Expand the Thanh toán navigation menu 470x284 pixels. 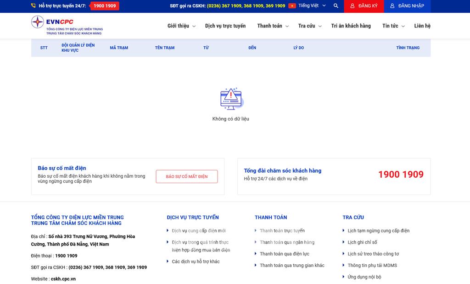click(x=273, y=26)
